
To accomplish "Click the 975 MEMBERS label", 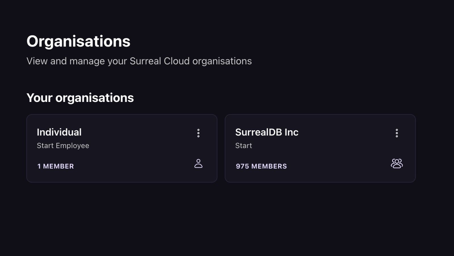I will [x=261, y=166].
